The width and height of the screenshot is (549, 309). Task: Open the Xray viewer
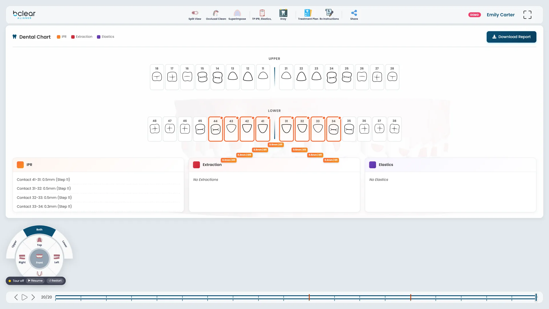(x=283, y=15)
